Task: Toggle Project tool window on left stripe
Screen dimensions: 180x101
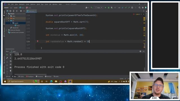Action: pyautogui.click(x=4, y=13)
